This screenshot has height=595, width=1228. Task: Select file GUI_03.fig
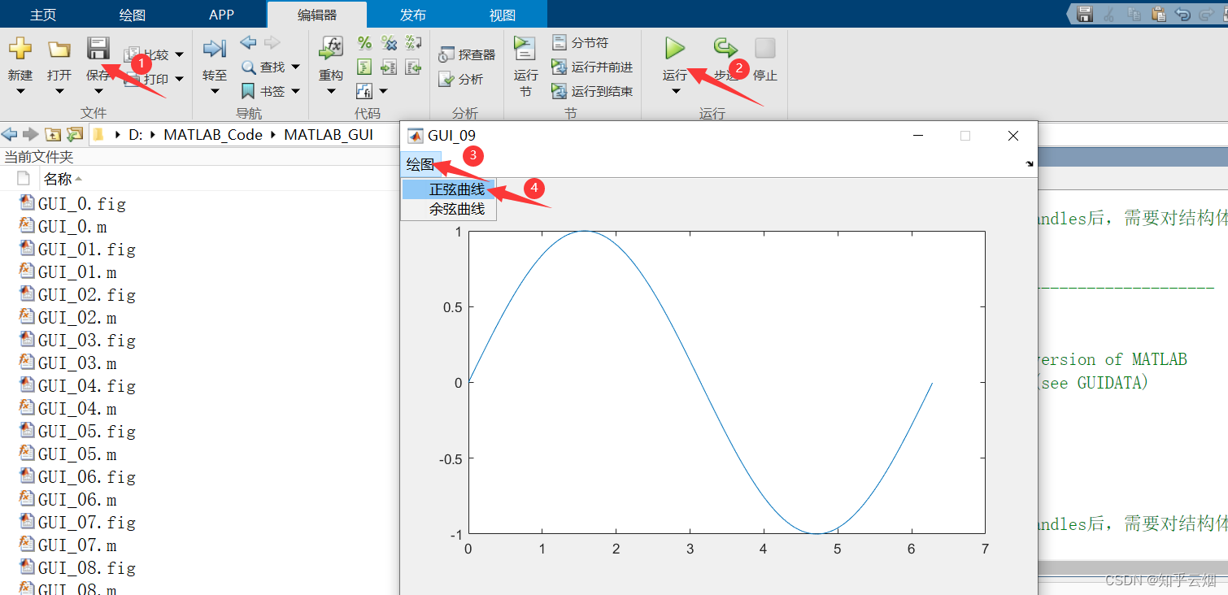point(87,341)
